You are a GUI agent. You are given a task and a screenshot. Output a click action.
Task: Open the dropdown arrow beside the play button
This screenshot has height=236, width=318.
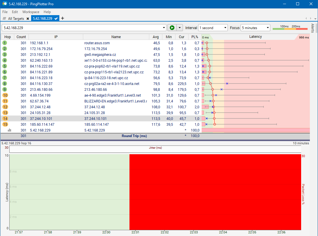180,28
